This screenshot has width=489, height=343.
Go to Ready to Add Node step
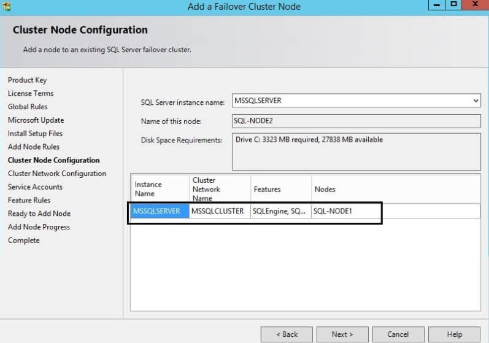pyautogui.click(x=39, y=214)
